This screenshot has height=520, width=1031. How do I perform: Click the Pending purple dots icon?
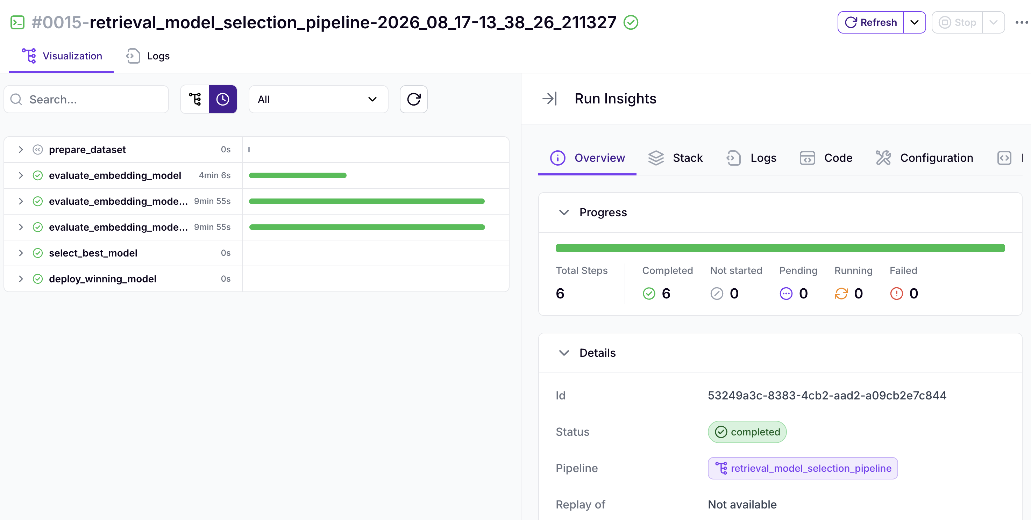pyautogui.click(x=785, y=294)
